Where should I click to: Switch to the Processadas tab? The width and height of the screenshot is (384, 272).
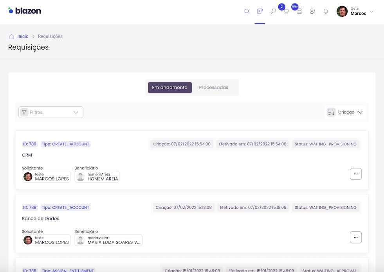213,88
